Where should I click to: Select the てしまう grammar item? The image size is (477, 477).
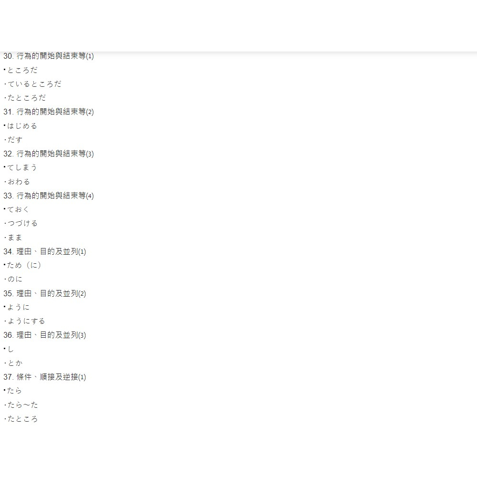point(22,167)
